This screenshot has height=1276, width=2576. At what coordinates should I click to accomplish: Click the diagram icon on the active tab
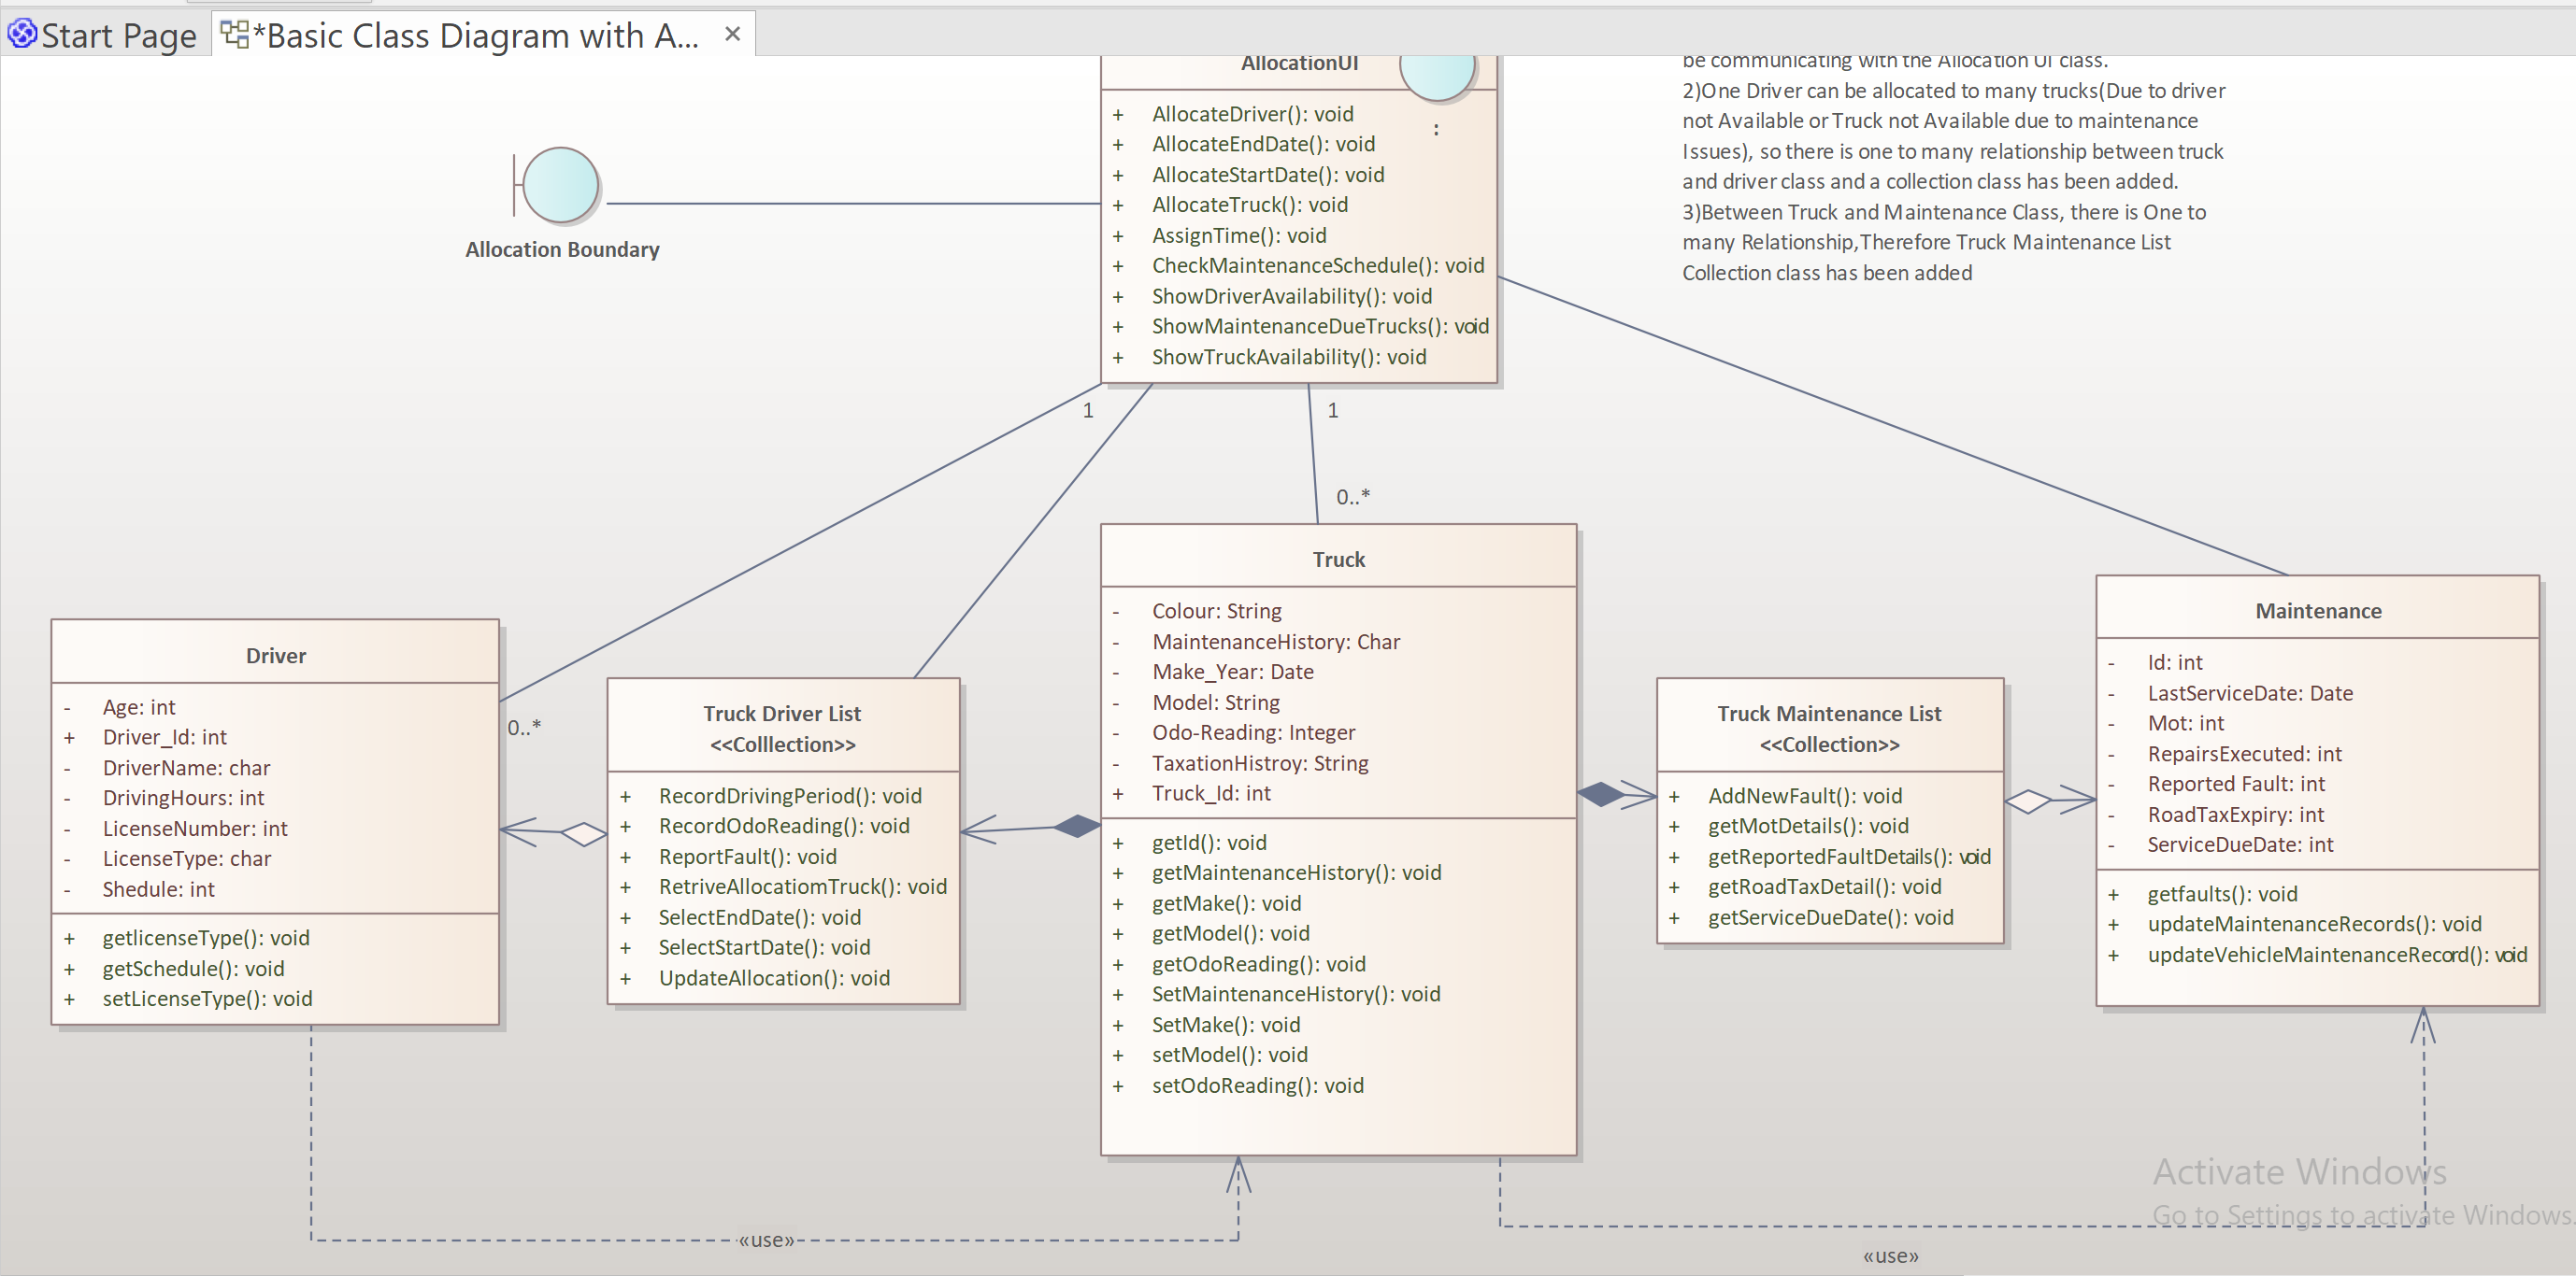(236, 32)
